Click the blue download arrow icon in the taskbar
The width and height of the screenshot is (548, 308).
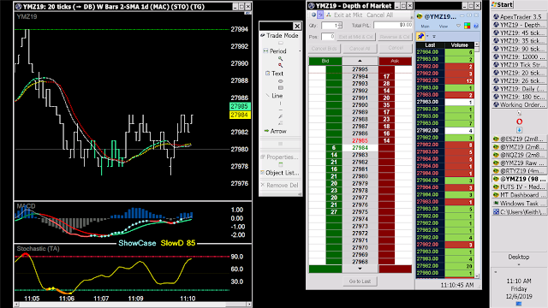coord(520,130)
